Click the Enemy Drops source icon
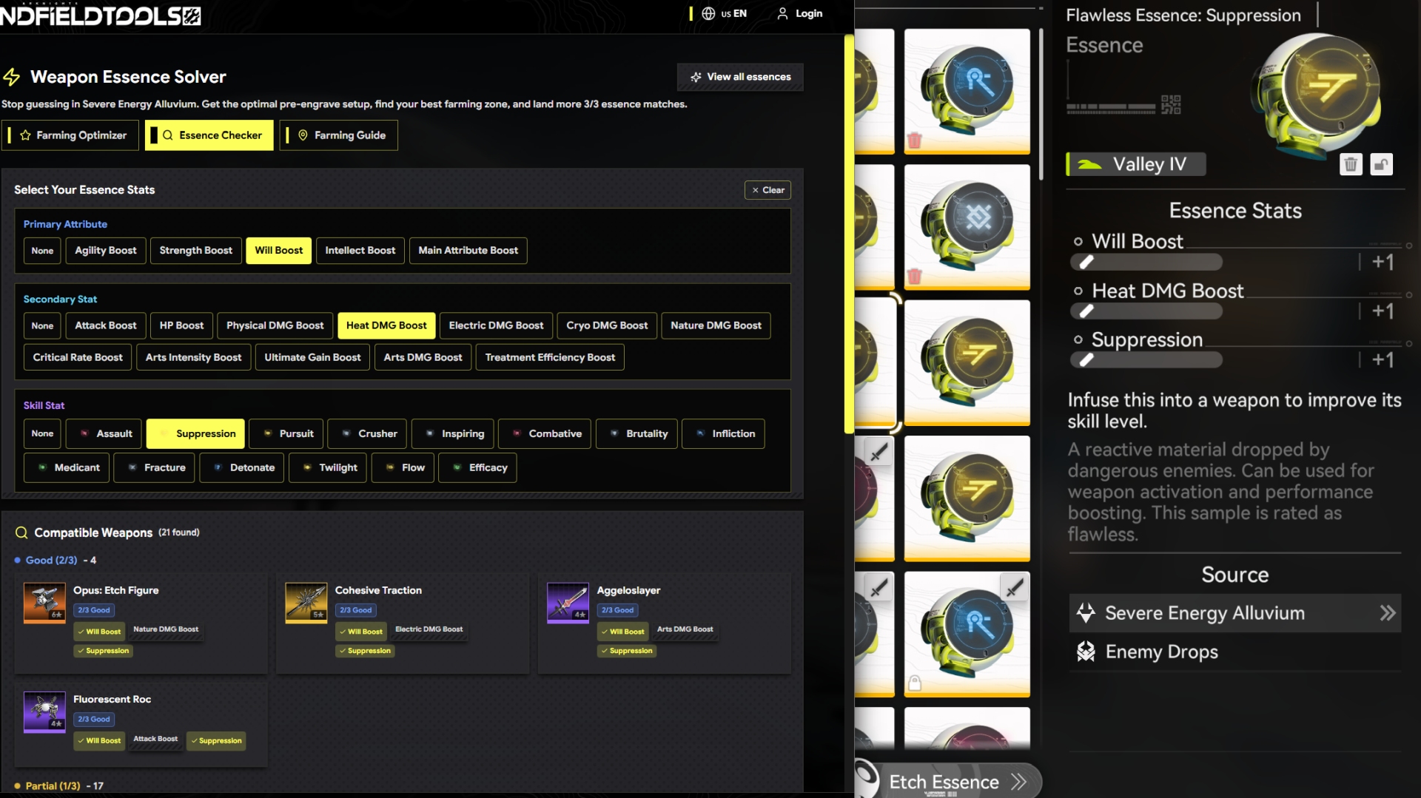Screen dimensions: 1421x798 click(x=1086, y=652)
